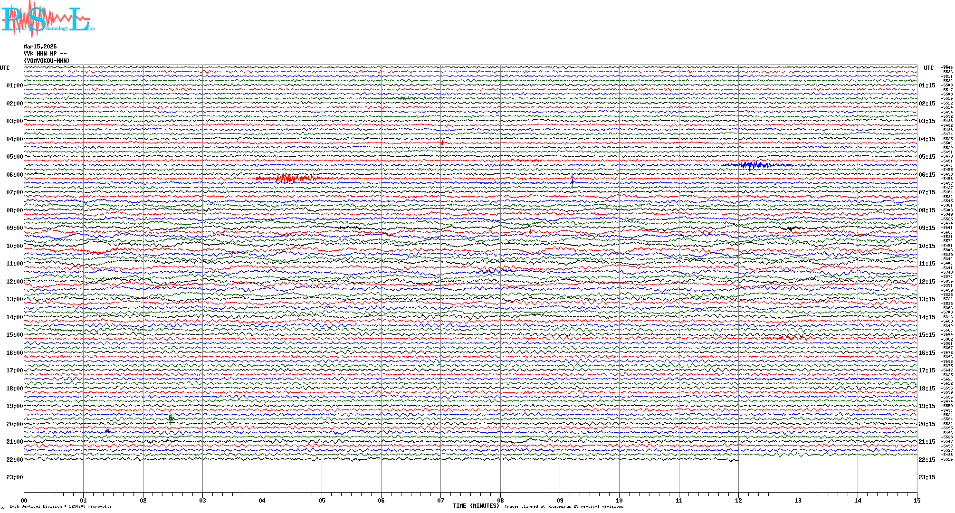Select the 09:00 hour label on left
The height and width of the screenshot is (513, 955).
[x=14, y=228]
